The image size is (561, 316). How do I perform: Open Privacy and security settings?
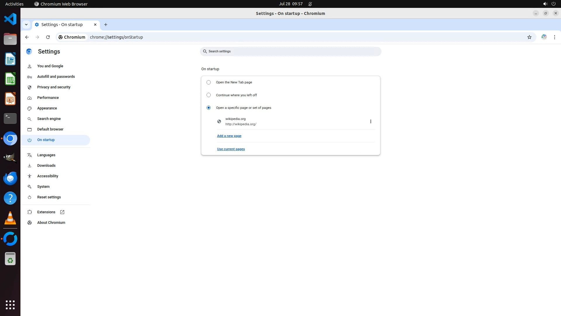coord(54,87)
